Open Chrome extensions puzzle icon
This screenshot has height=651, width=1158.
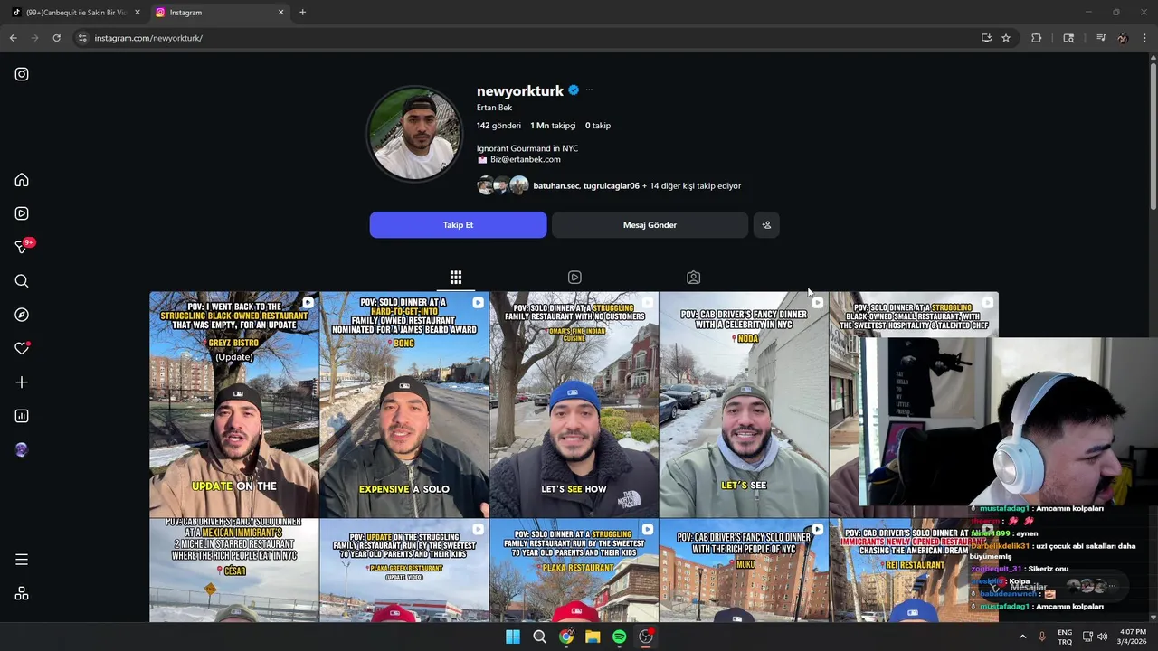click(x=1037, y=38)
